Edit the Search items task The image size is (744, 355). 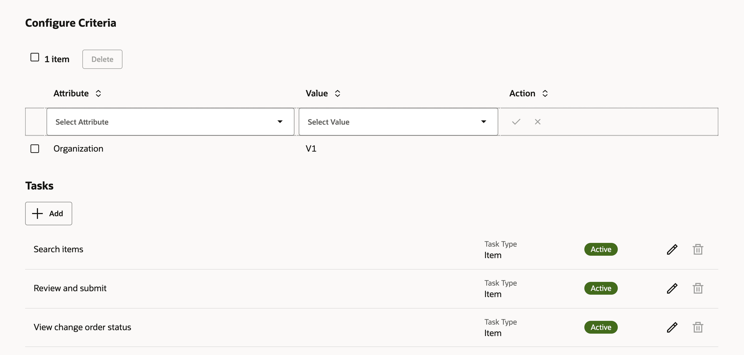tap(672, 249)
